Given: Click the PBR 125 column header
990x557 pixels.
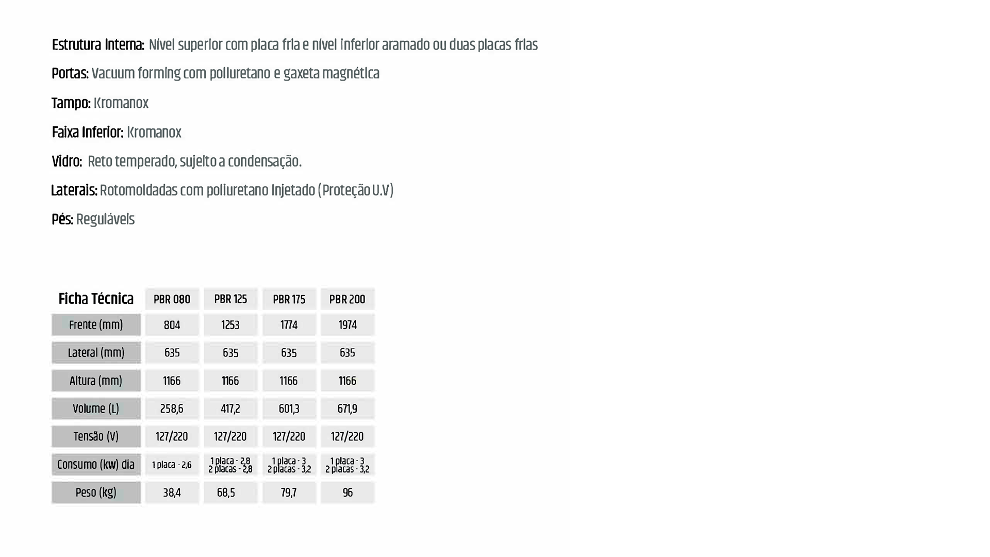Looking at the screenshot, I should 230,299.
